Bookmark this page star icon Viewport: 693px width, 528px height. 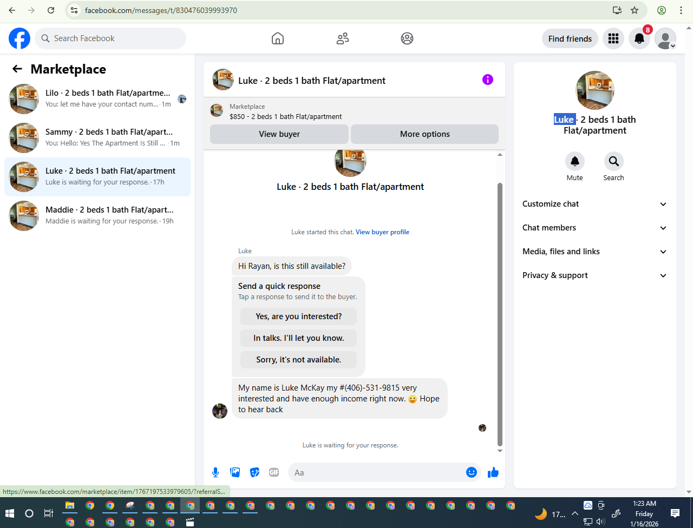coord(635,10)
